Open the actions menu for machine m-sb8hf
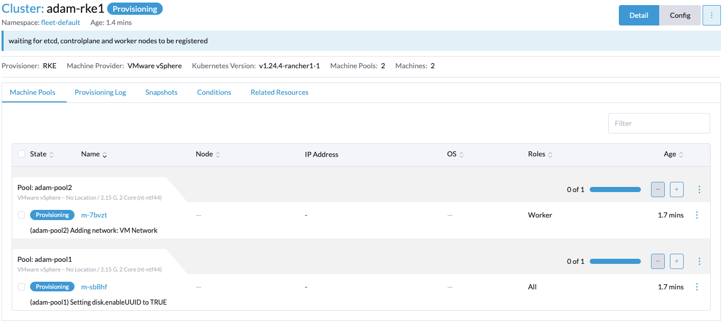 pos(697,286)
